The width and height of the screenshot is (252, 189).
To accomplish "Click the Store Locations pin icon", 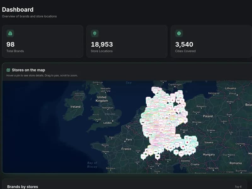I will coord(95,33).
